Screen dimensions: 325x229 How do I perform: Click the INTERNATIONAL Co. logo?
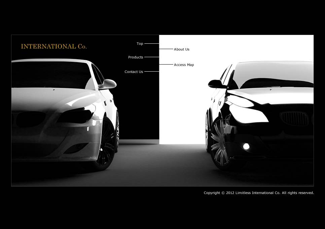[54, 46]
